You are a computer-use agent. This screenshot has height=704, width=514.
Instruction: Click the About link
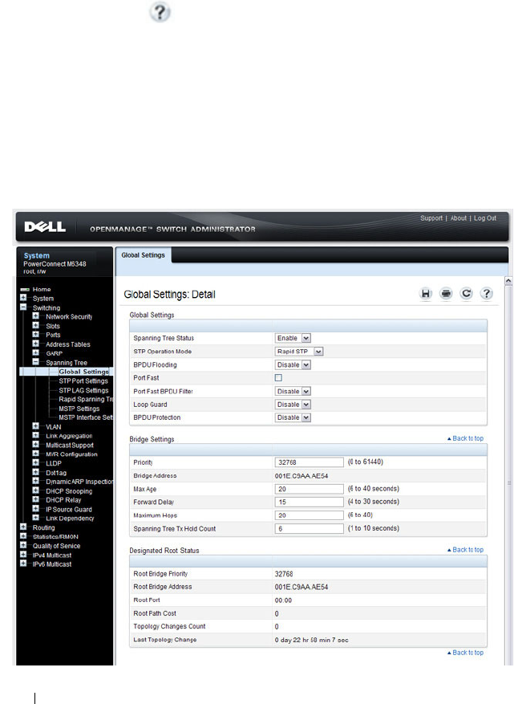click(459, 218)
